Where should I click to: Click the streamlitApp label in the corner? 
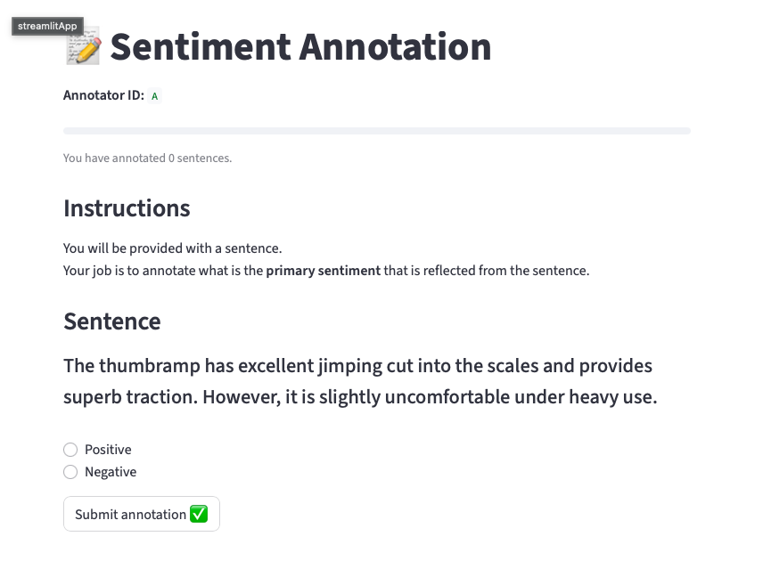[47, 27]
